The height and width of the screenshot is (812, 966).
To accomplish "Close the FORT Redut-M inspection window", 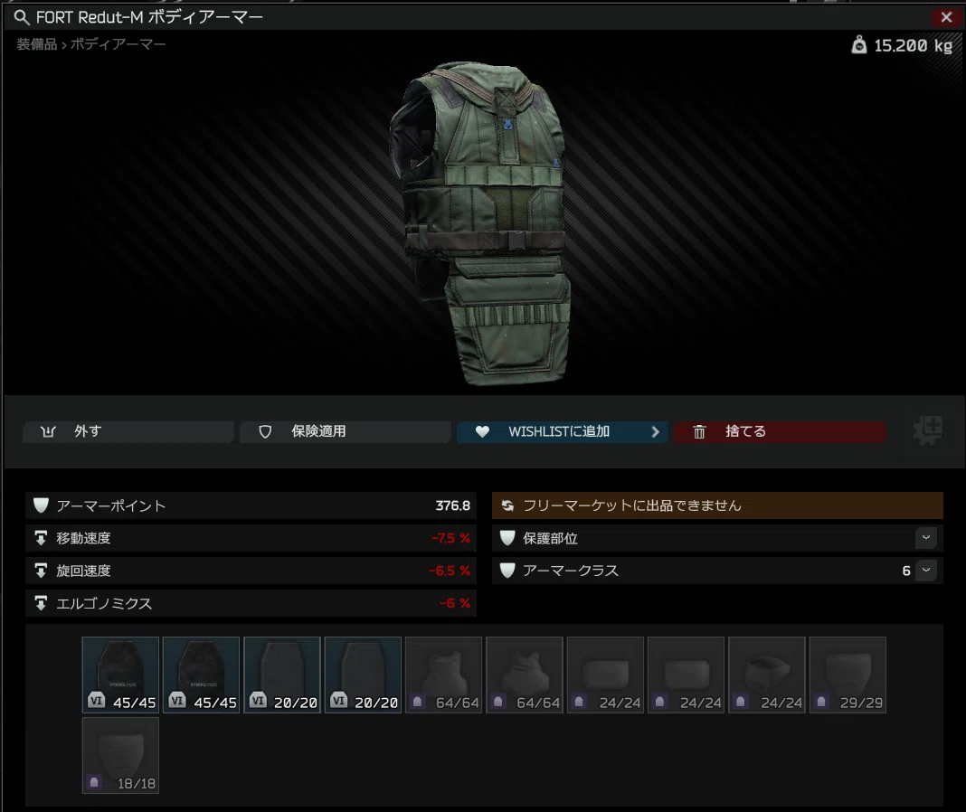I will [x=946, y=17].
